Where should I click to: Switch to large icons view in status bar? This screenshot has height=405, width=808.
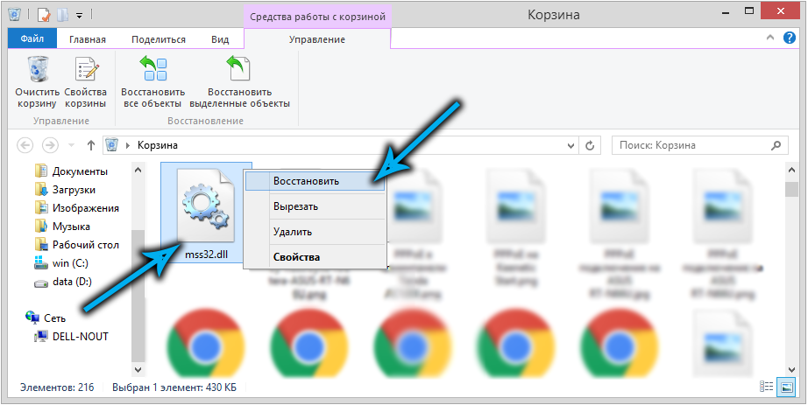click(x=786, y=387)
